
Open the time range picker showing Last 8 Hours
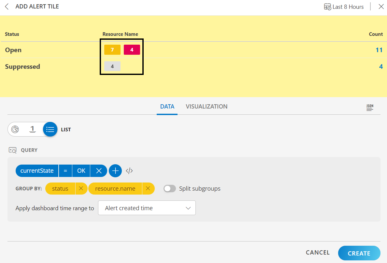coord(343,6)
